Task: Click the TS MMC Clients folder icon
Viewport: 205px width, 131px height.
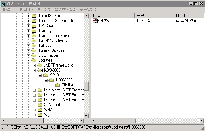Action: pyautogui.click(x=34, y=41)
